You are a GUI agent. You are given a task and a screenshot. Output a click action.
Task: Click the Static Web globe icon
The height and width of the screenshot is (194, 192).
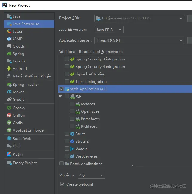point(9,139)
